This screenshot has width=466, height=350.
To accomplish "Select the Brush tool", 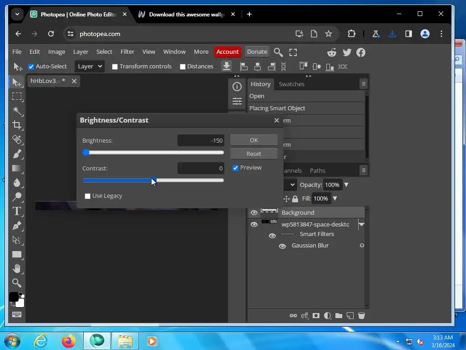I will (x=17, y=154).
